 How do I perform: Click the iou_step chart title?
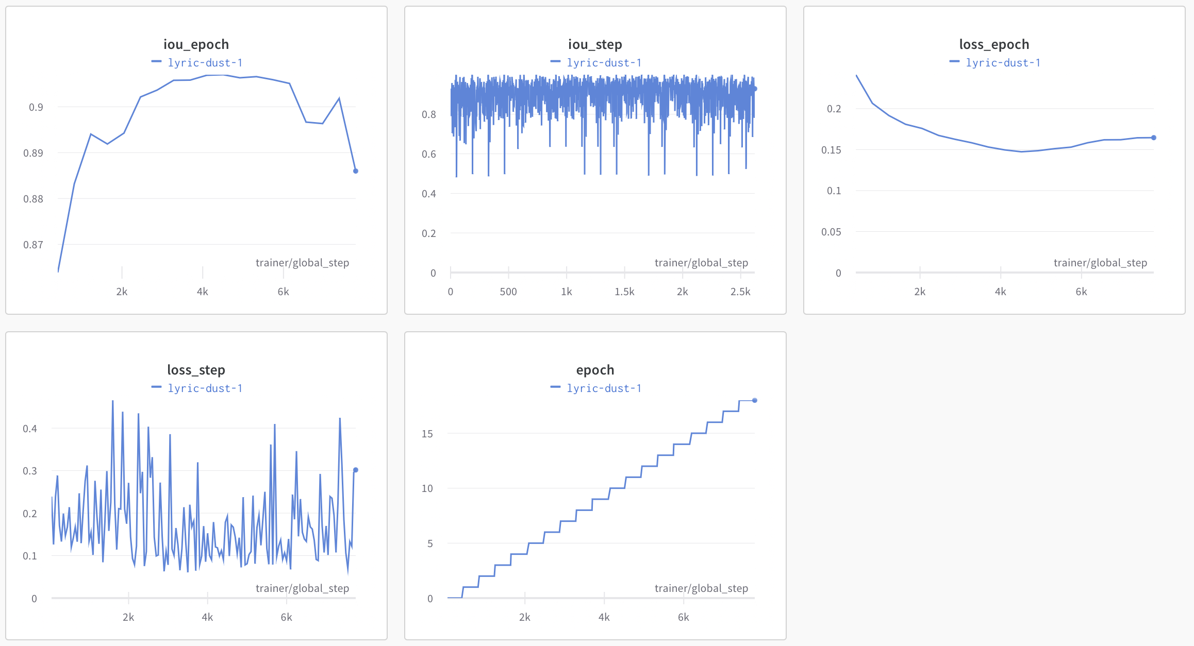click(x=595, y=45)
